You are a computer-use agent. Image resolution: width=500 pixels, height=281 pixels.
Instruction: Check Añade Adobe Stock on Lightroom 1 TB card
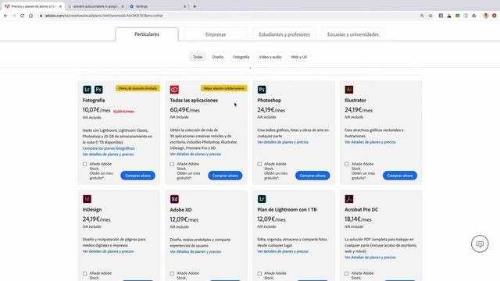point(259,273)
